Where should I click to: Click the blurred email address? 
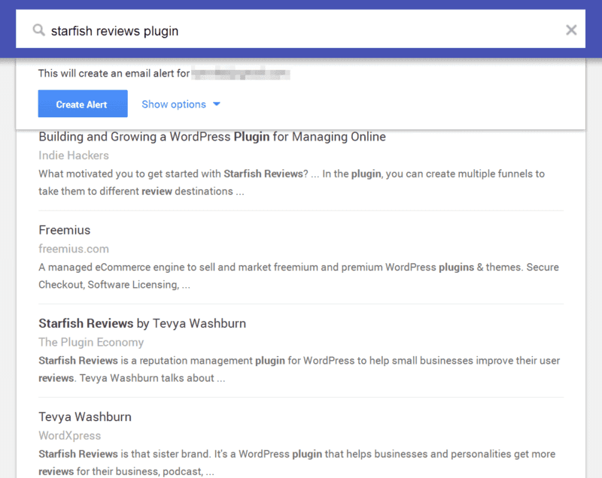(241, 73)
